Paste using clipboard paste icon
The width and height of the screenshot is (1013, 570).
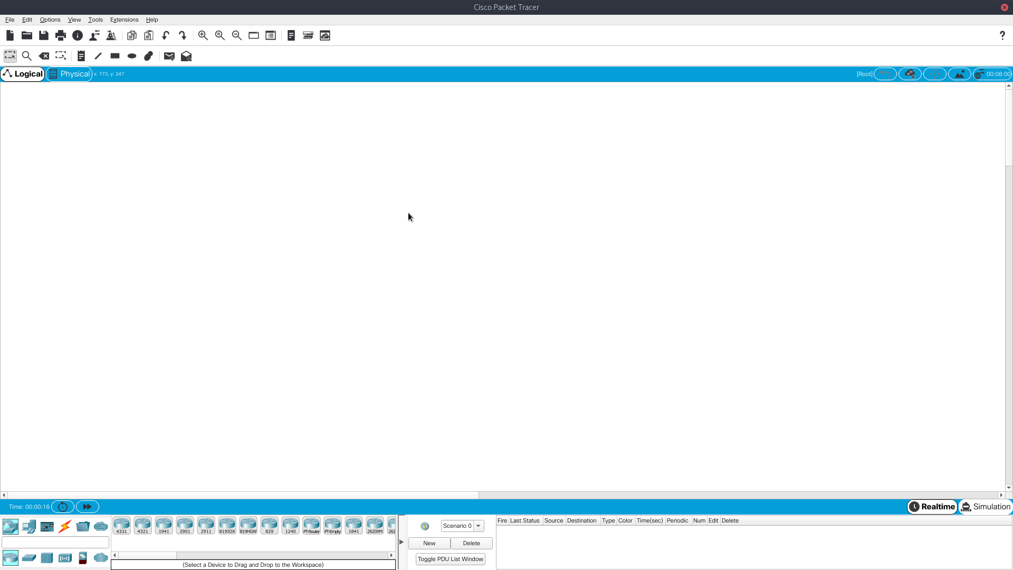tap(149, 35)
